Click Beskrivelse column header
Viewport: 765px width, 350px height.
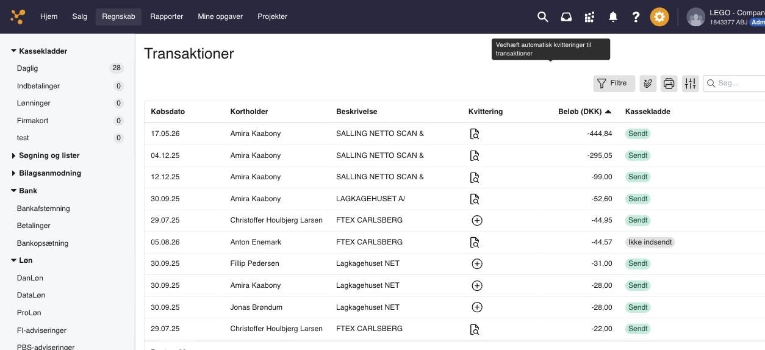pyautogui.click(x=356, y=112)
